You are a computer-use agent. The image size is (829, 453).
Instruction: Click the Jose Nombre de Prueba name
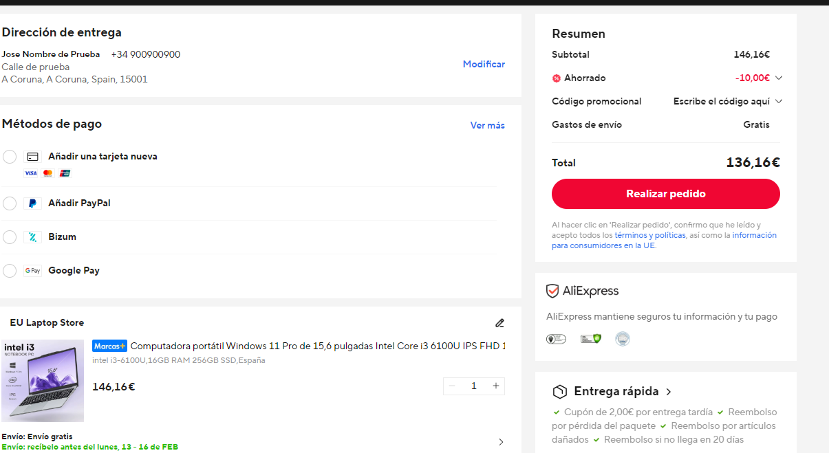click(51, 55)
